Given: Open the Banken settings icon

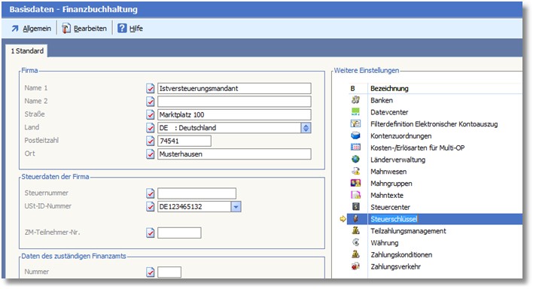Looking at the screenshot, I should [355, 100].
